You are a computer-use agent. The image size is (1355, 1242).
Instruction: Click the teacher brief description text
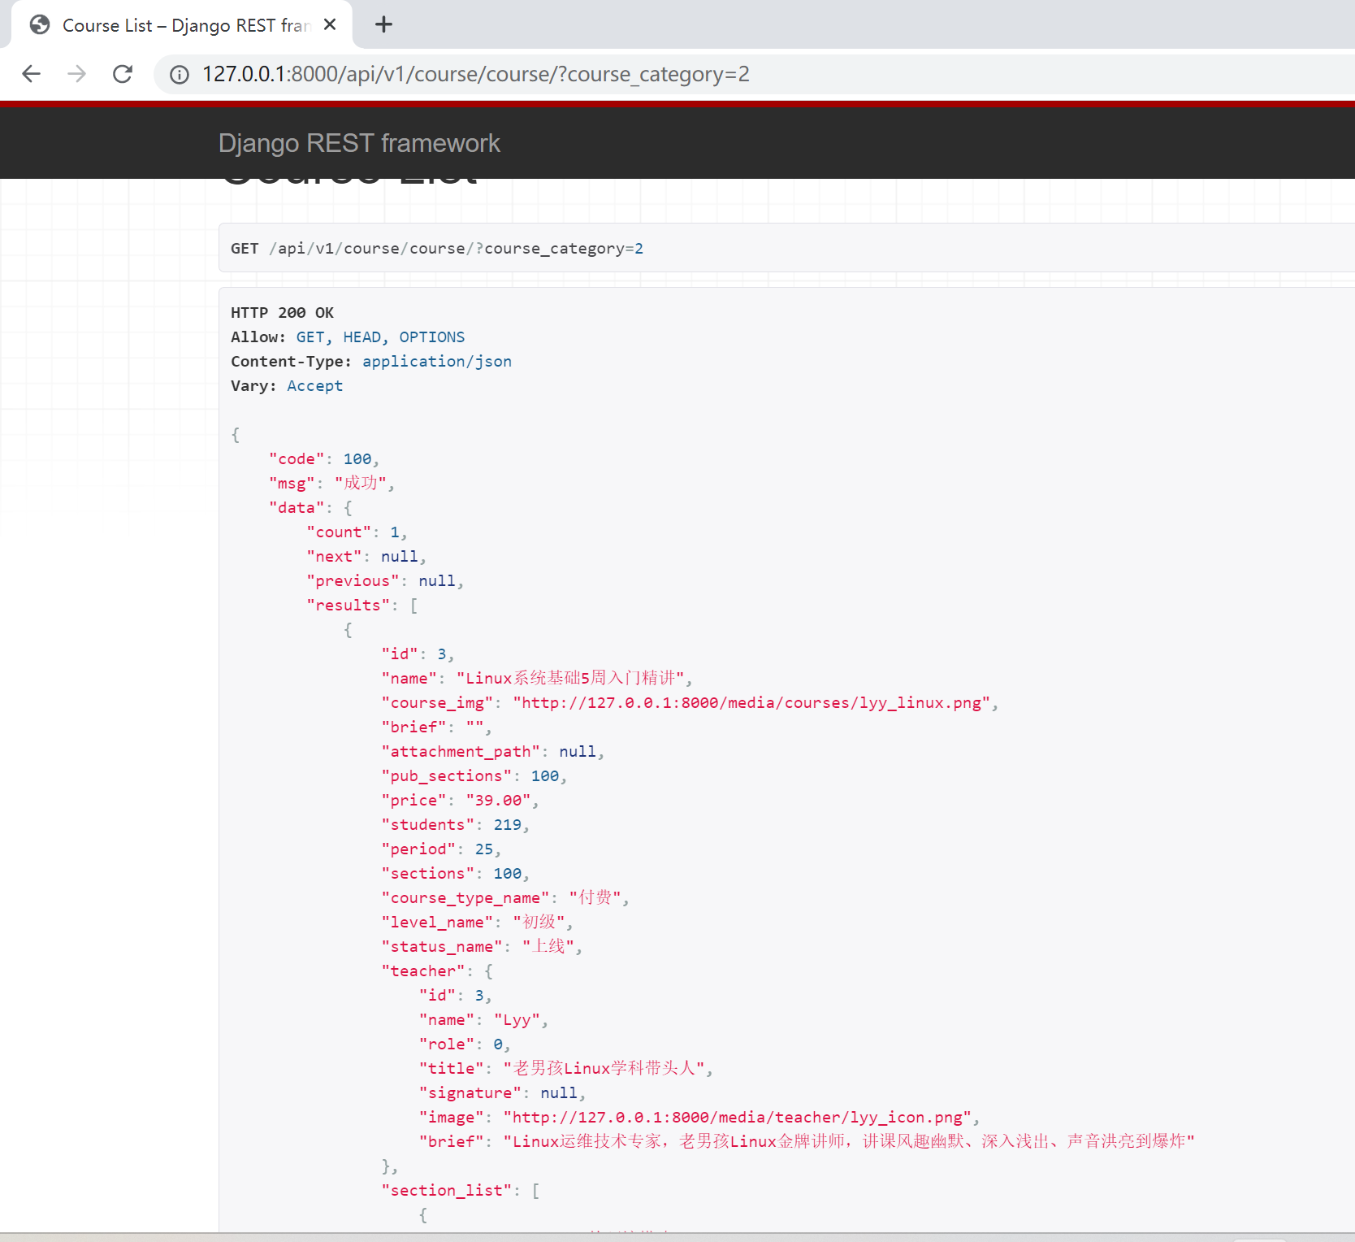click(x=849, y=1141)
